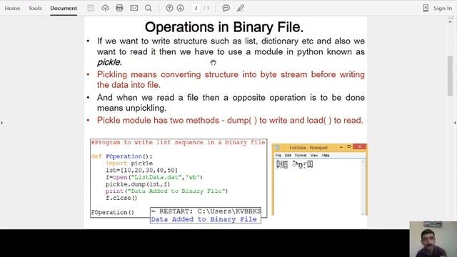Open the Home tab
The width and height of the screenshot is (457, 257).
point(12,8)
